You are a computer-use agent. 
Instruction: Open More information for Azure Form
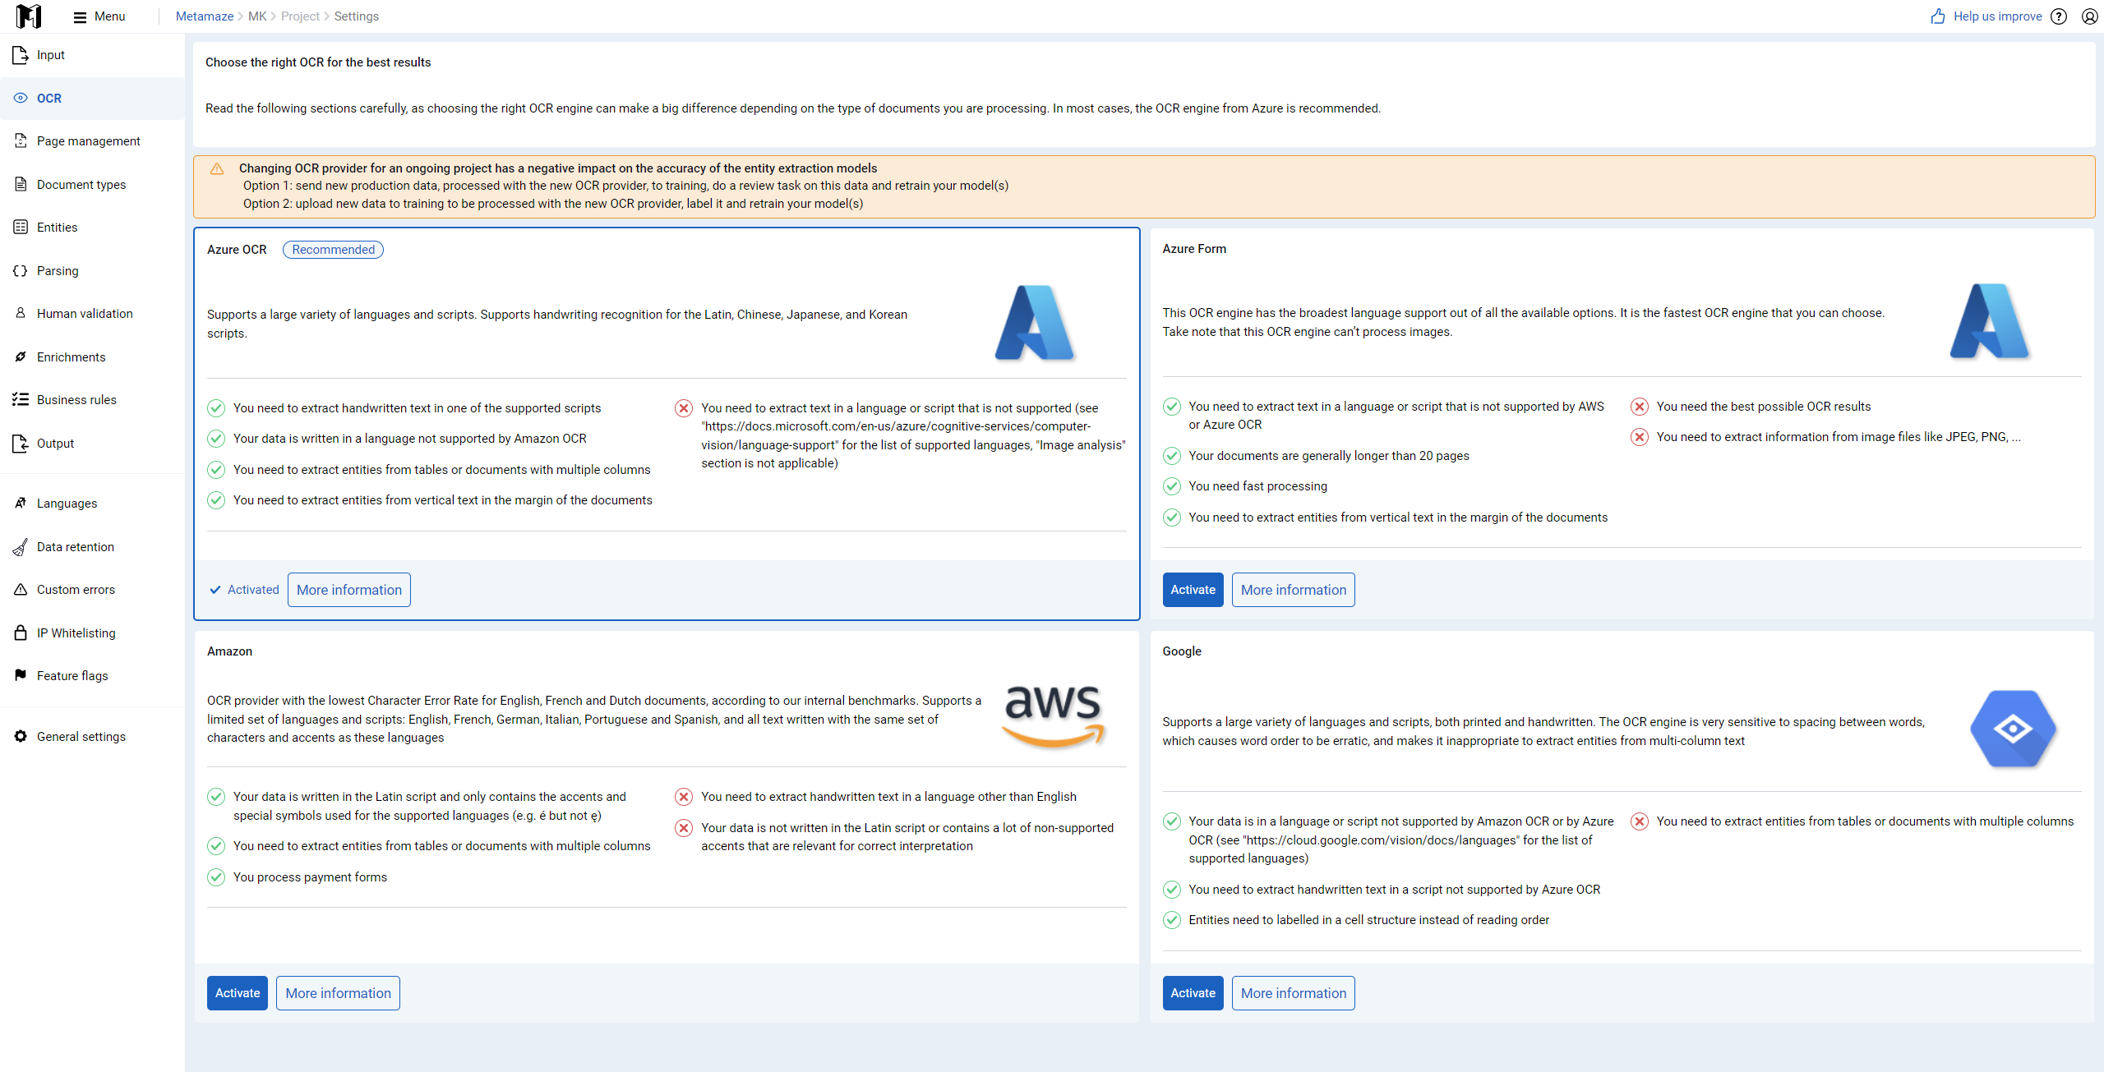pyautogui.click(x=1294, y=590)
